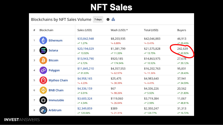Click Bitcoin wash value $920,185
Viewport: 223px width, 125px height.
point(117,59)
